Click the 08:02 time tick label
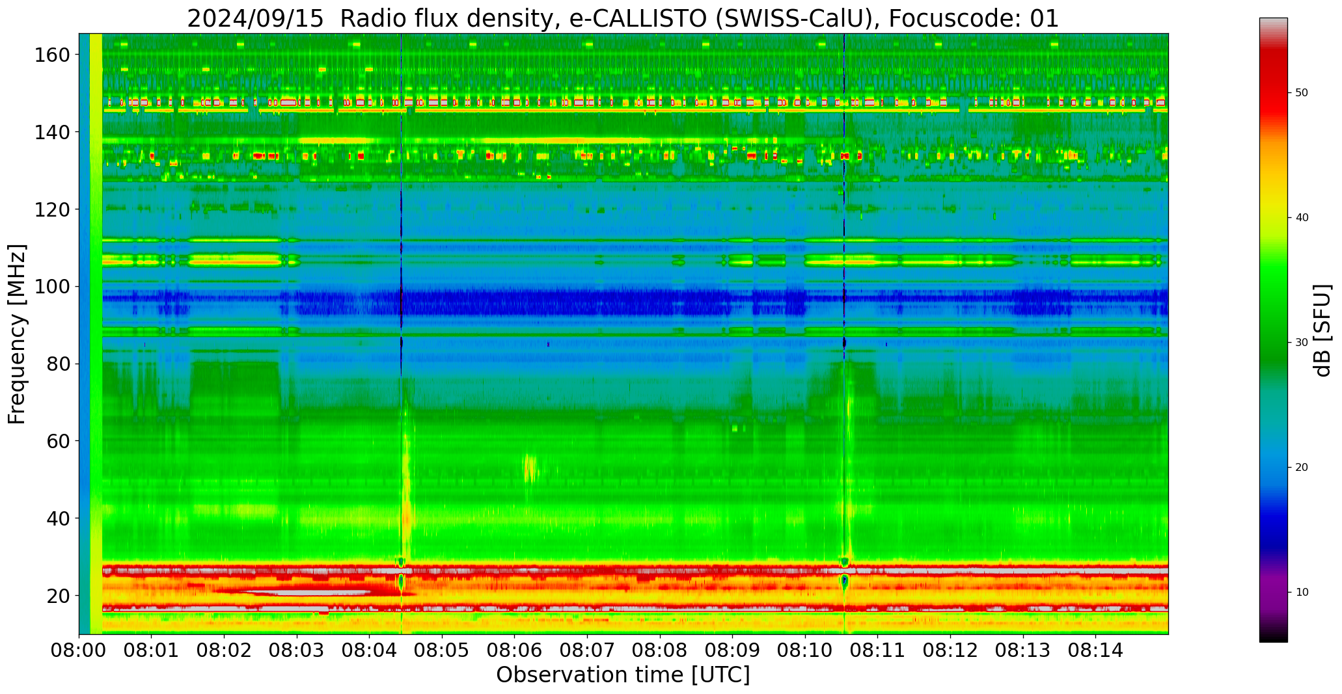Viewport: 1342px width, 694px height. [225, 650]
